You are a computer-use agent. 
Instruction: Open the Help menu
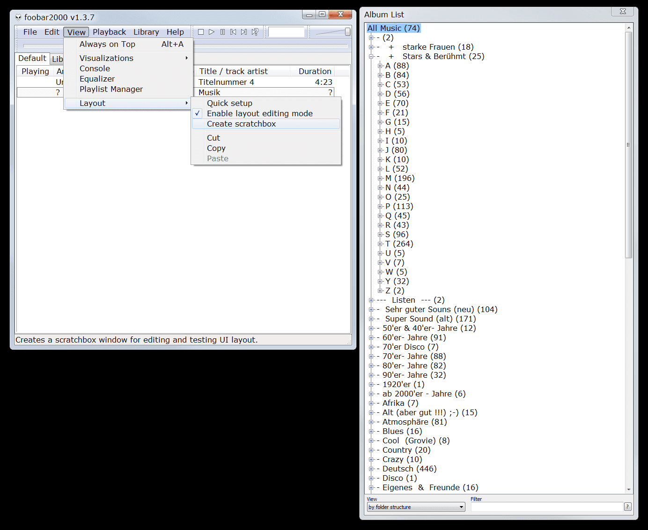(x=175, y=32)
